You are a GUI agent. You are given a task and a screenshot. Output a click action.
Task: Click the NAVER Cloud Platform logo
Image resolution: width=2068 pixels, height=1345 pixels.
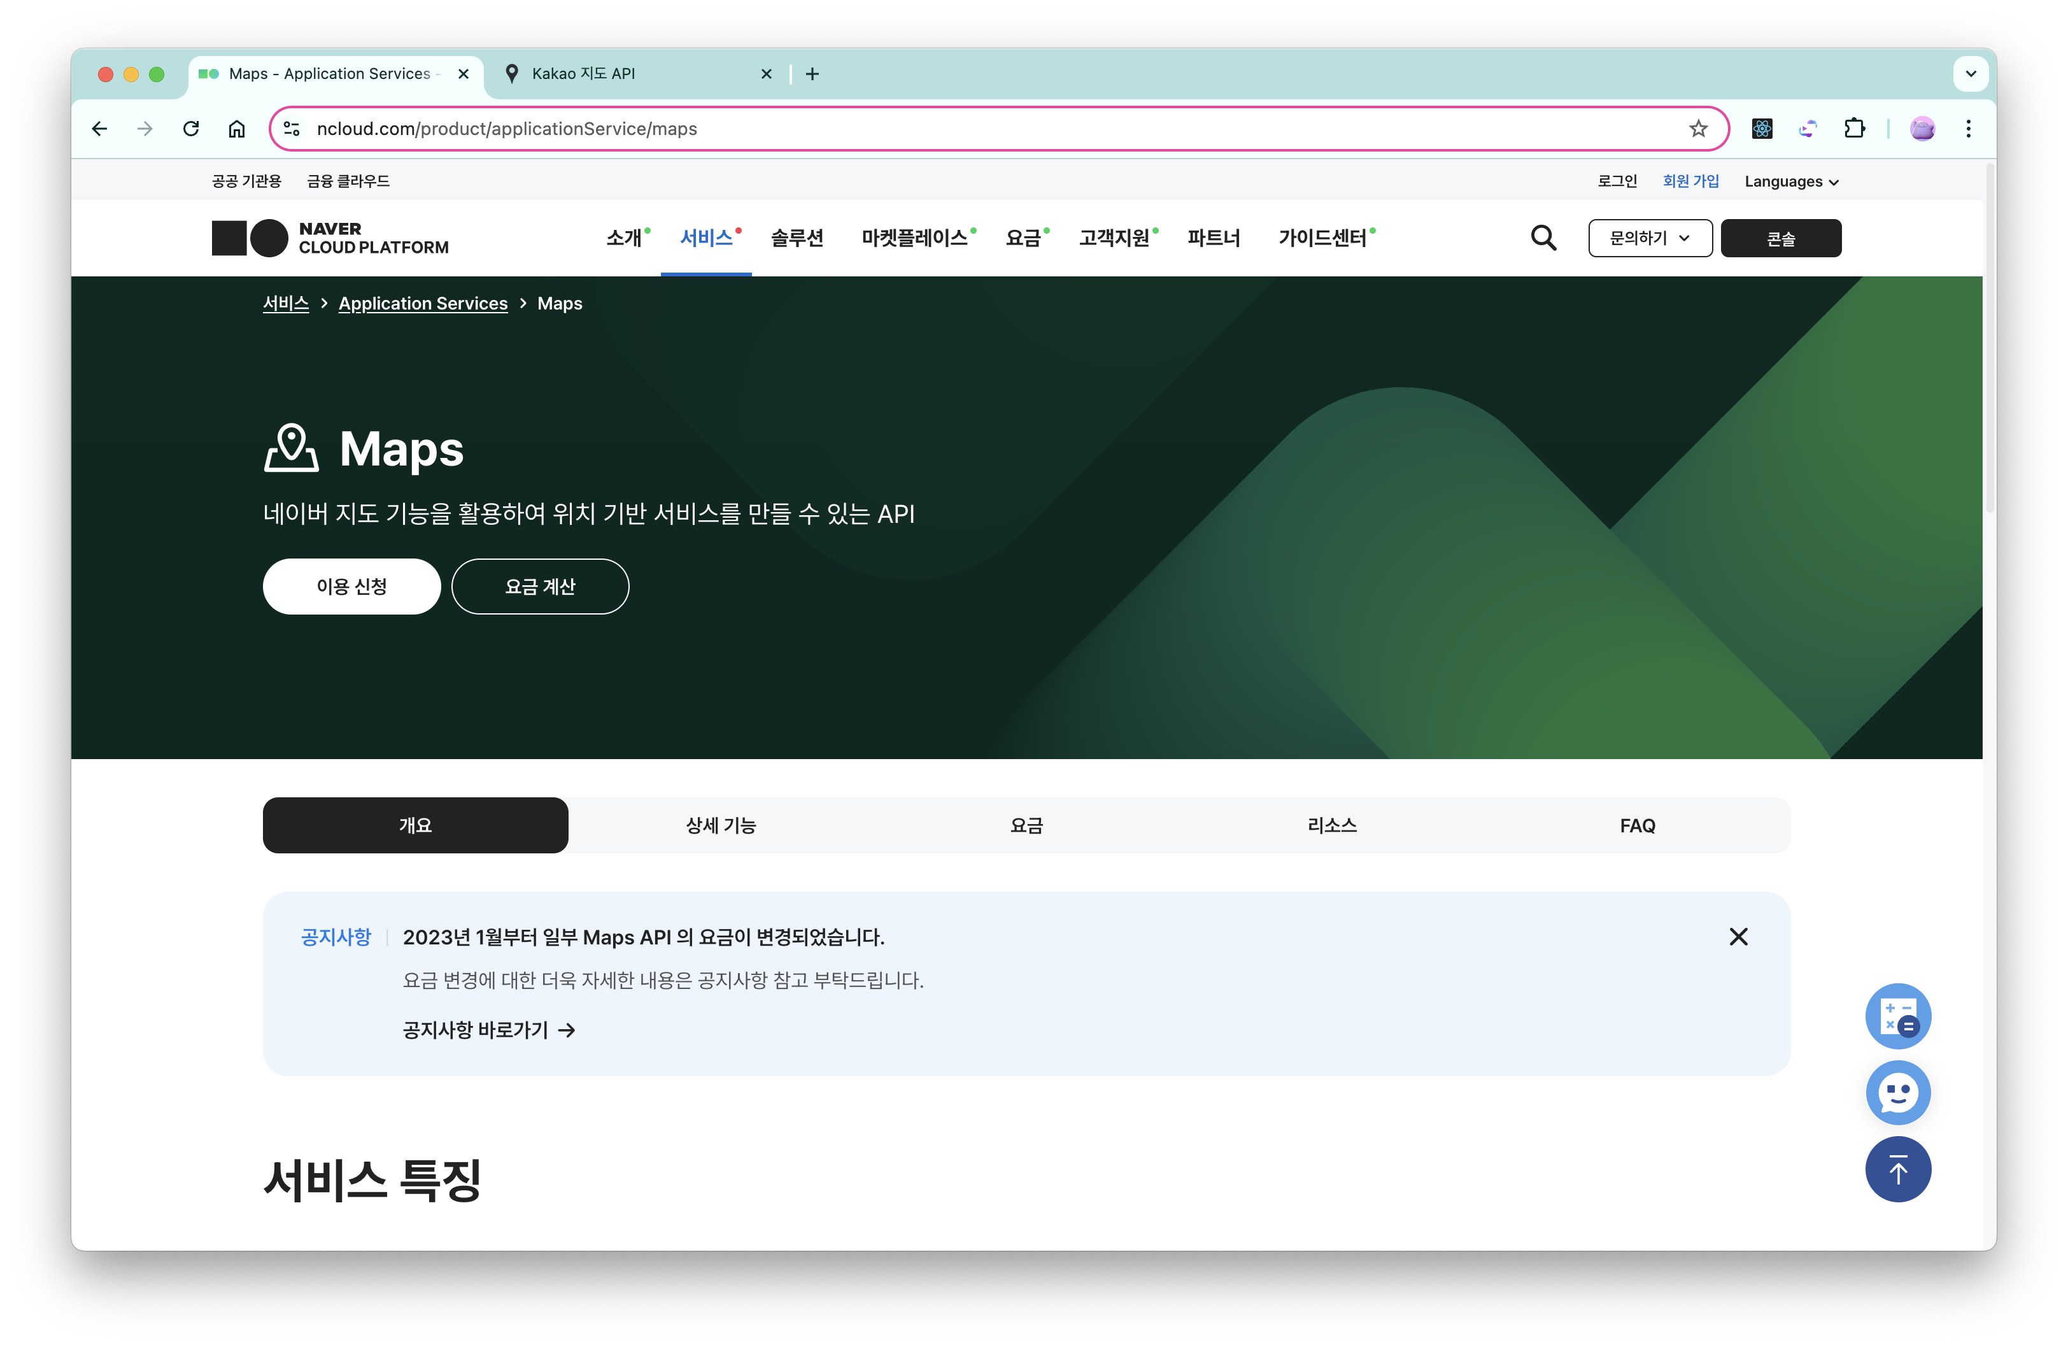(330, 238)
